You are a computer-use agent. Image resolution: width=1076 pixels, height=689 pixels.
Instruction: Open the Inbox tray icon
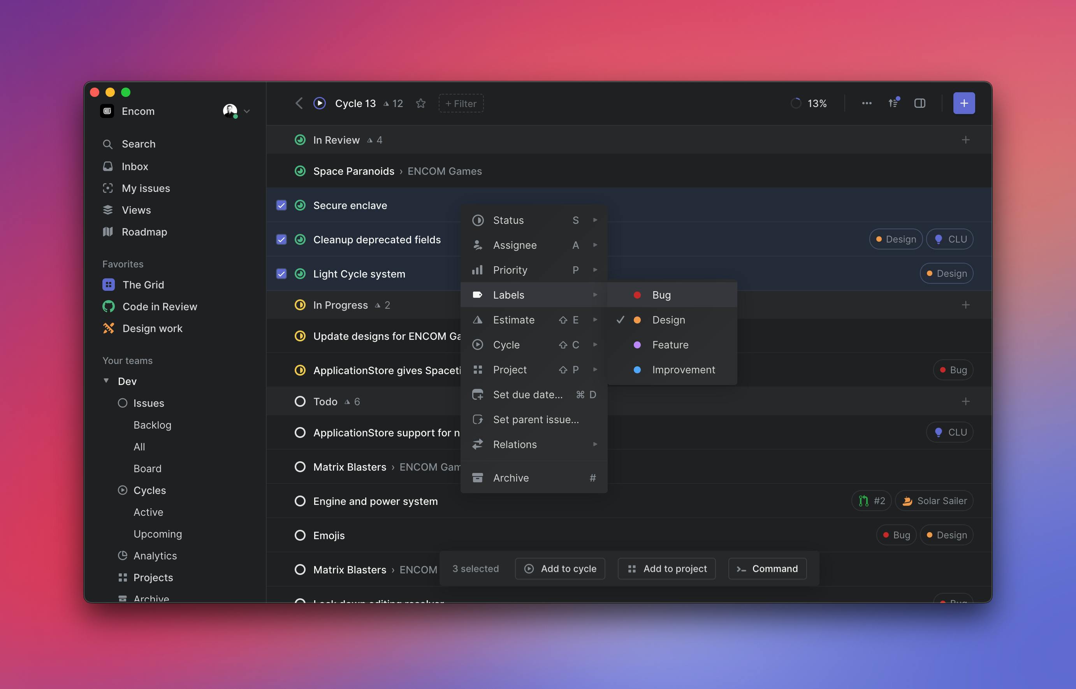coord(108,167)
